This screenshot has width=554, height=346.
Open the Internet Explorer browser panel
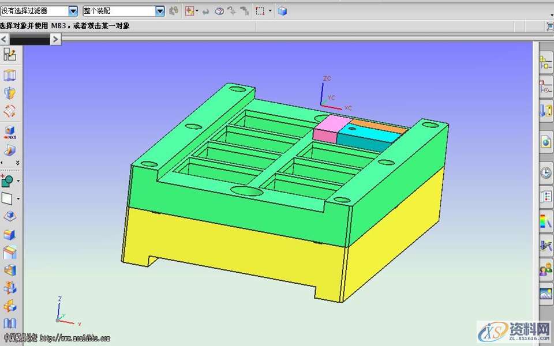pyautogui.click(x=545, y=141)
